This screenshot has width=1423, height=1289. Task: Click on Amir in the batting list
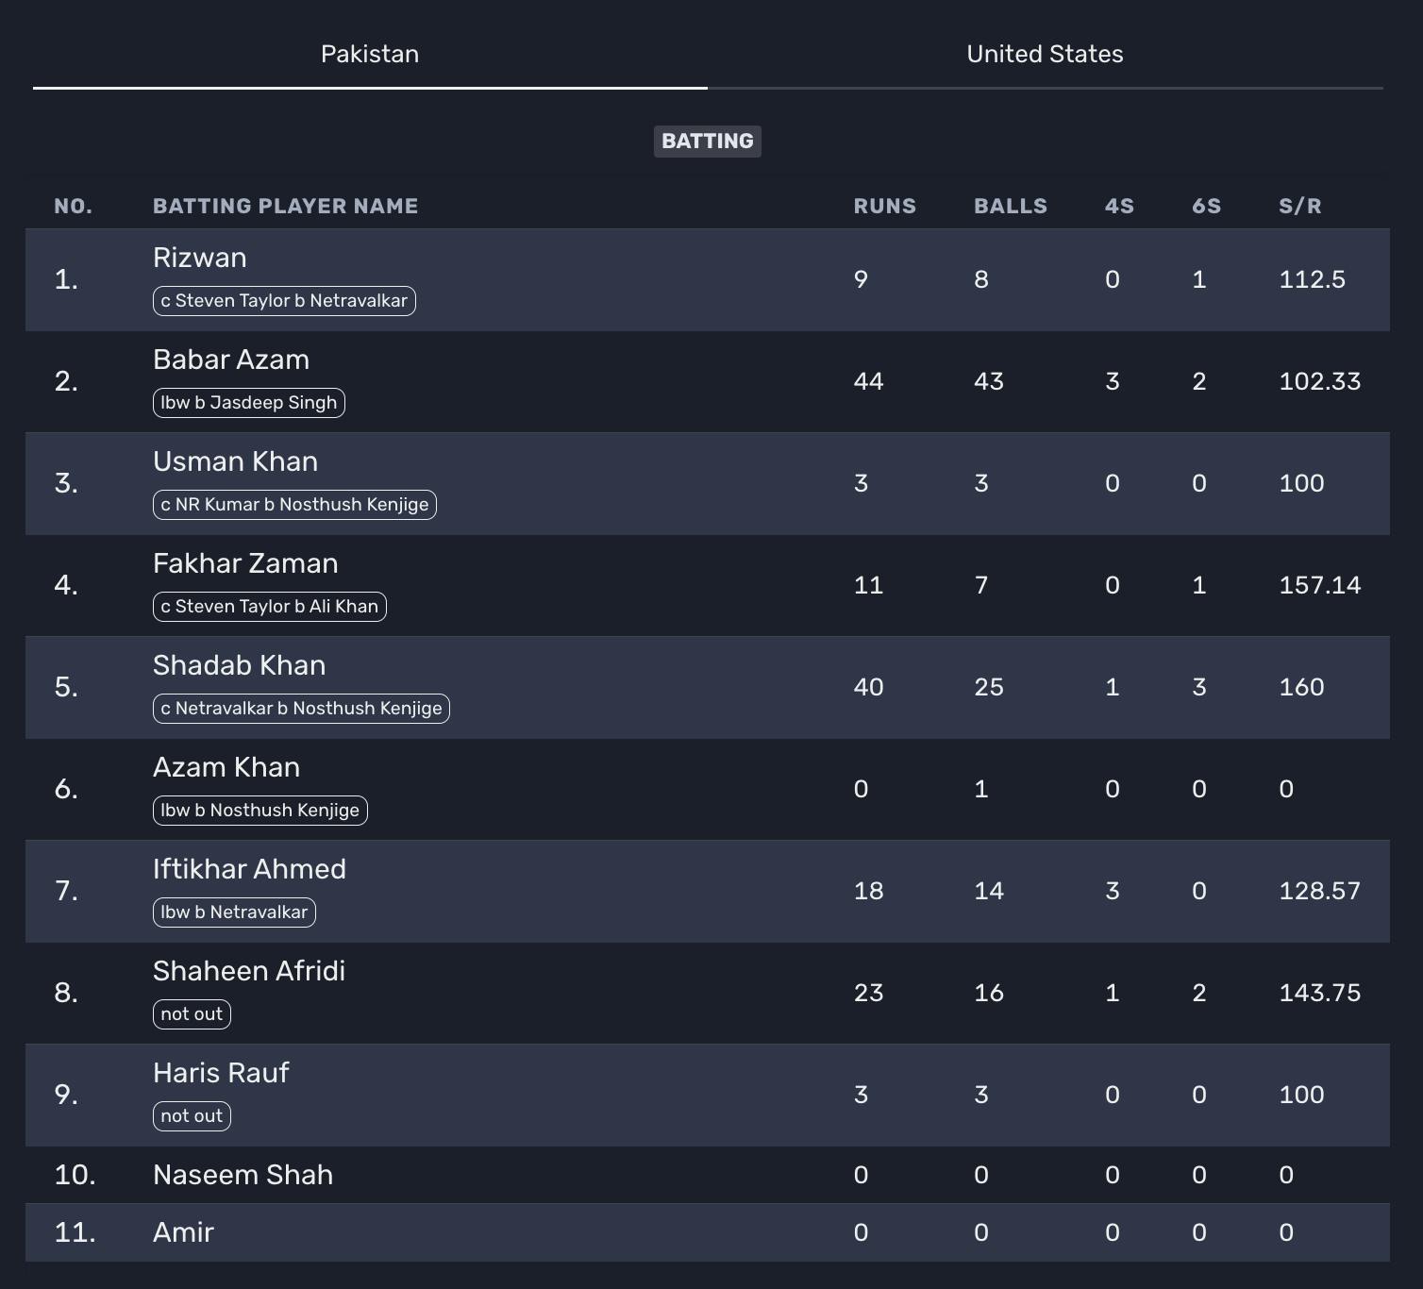pyautogui.click(x=183, y=1232)
